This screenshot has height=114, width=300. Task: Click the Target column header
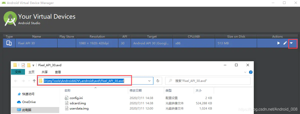click(x=152, y=36)
